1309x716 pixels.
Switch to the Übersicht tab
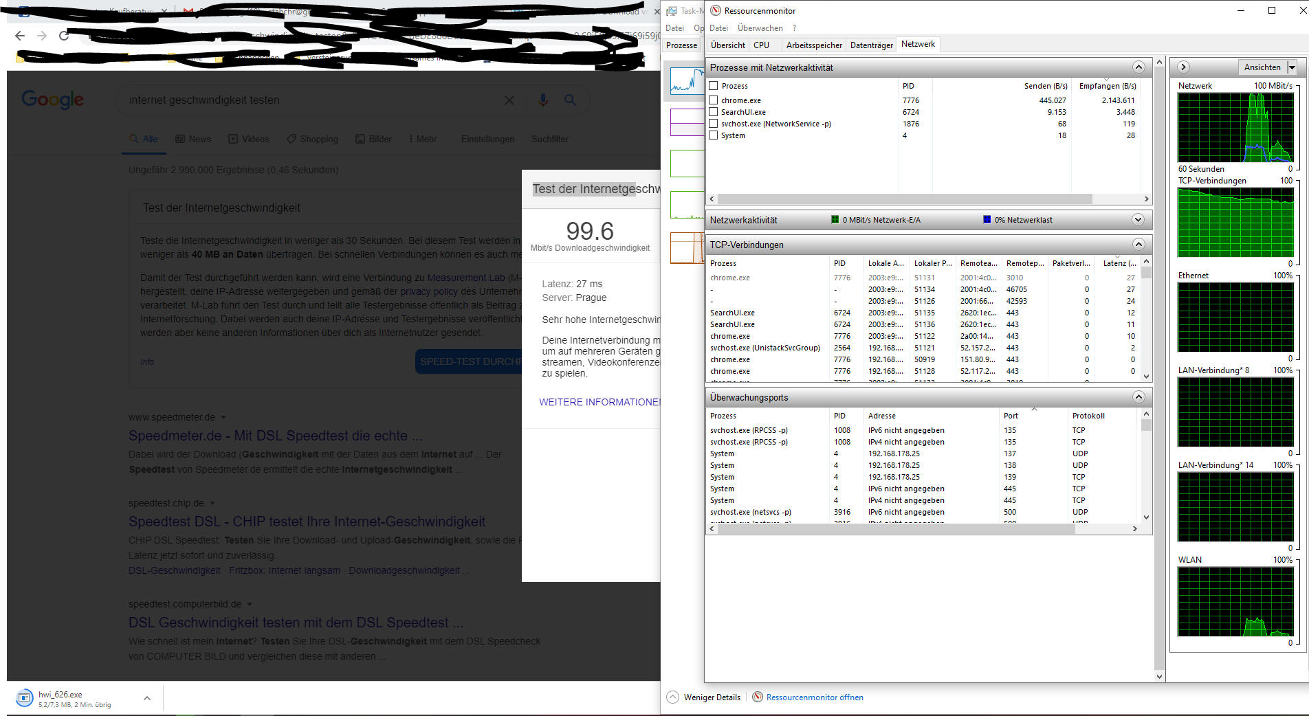pyautogui.click(x=727, y=45)
